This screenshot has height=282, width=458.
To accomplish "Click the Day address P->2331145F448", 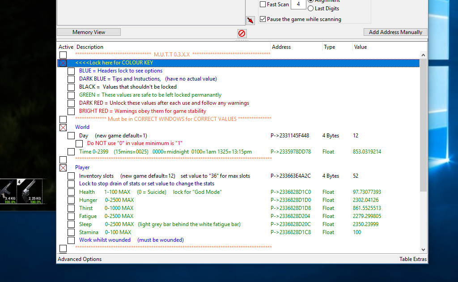I will point(290,136).
